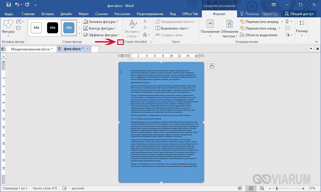The image size is (321, 192).
Task: Expand the shape styles gallery More arrow
Action: pos(79,34)
